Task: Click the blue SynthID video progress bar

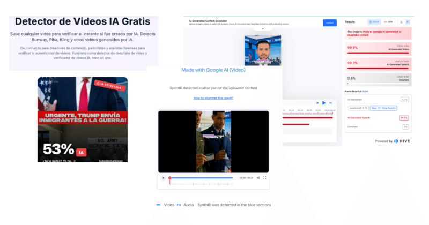Action: pos(202,178)
